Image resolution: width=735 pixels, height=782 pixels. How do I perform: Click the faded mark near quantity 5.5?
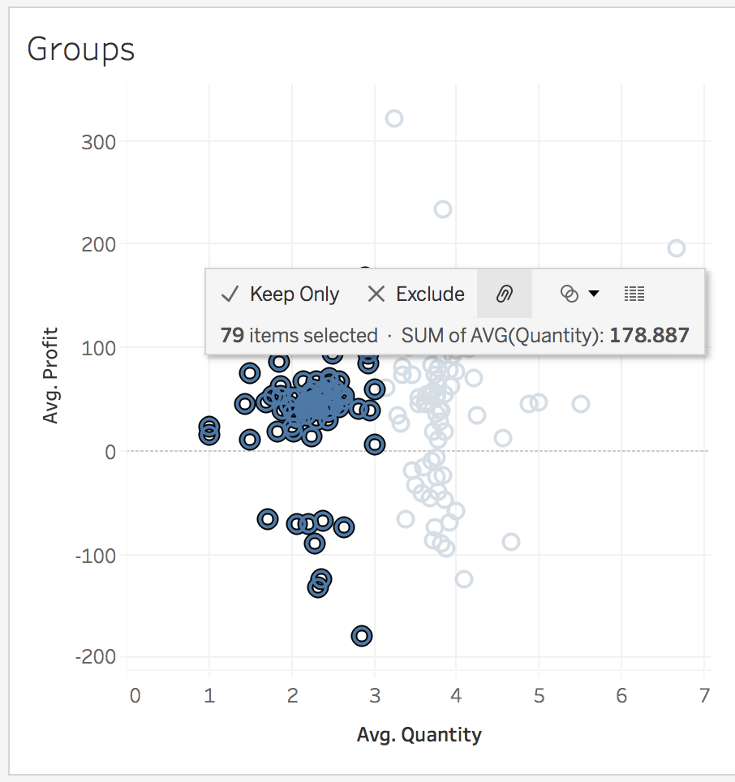(581, 403)
